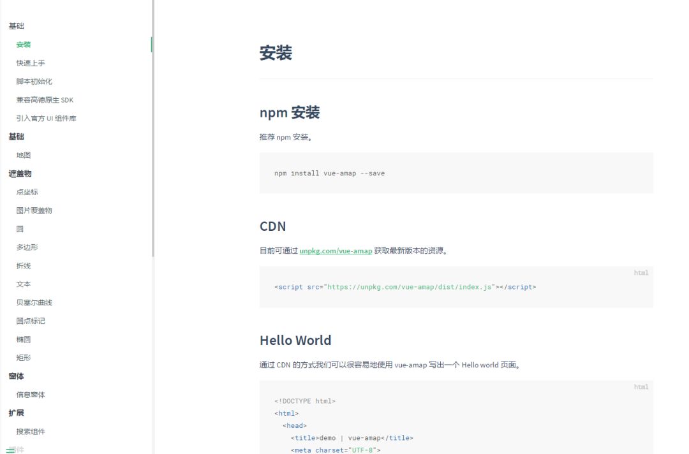Click the meta charset UTF-8 code line

pyautogui.click(x=336, y=450)
